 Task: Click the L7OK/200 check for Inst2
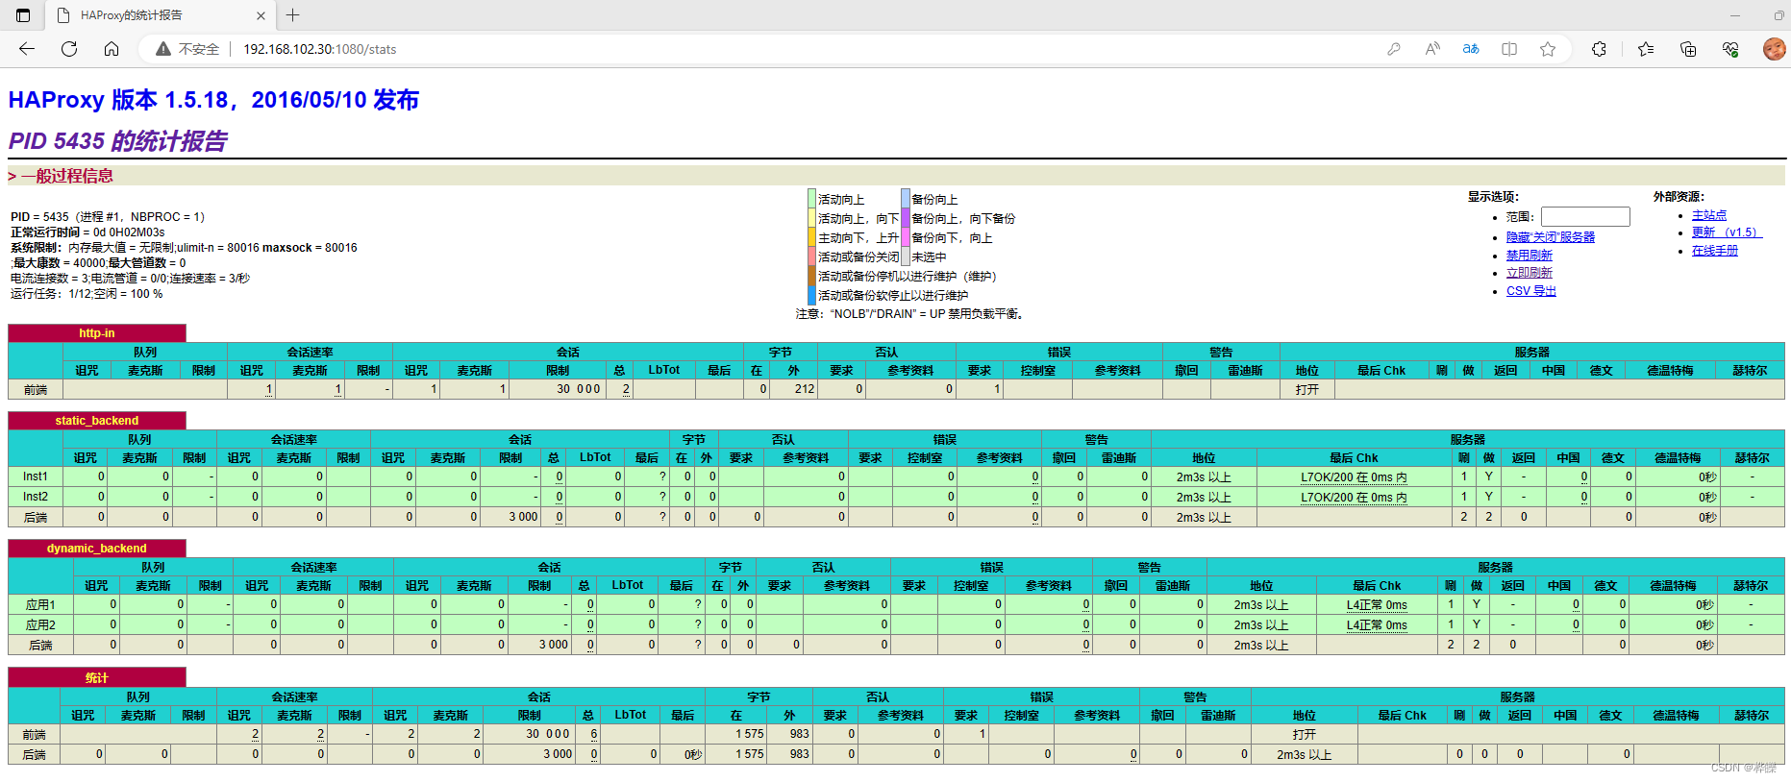(x=1354, y=498)
